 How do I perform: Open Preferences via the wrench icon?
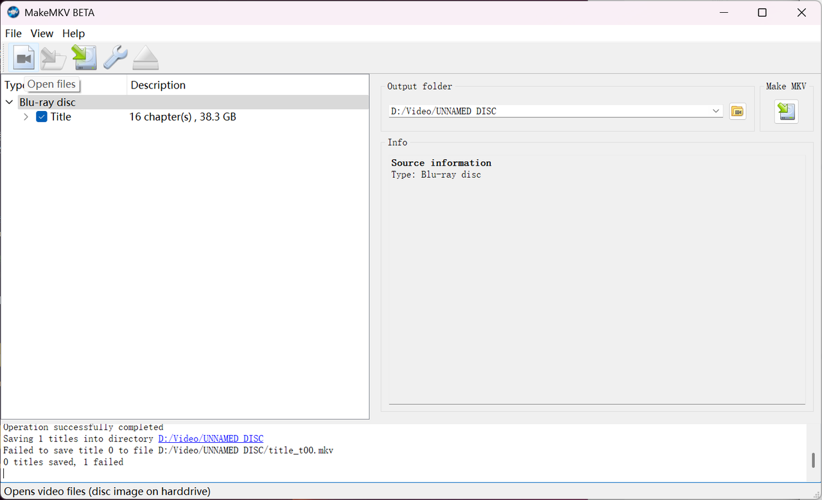click(116, 58)
